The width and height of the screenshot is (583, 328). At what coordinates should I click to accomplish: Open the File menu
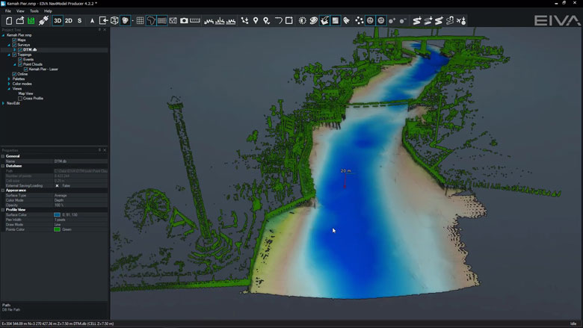click(x=8, y=11)
